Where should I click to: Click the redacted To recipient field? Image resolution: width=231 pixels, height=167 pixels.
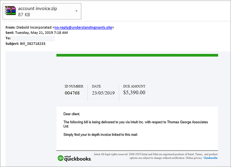[33, 38]
